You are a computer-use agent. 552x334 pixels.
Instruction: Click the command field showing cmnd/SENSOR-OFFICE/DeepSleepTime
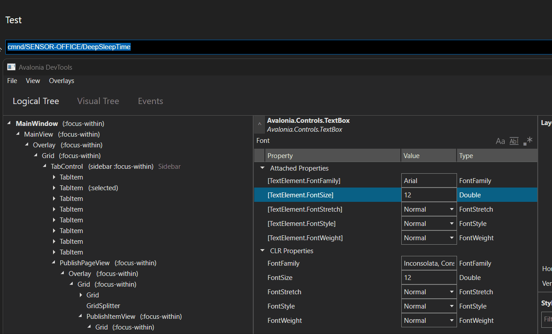point(69,46)
